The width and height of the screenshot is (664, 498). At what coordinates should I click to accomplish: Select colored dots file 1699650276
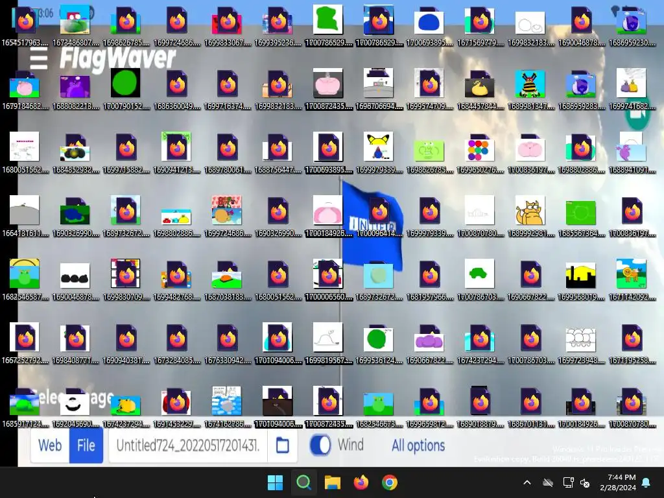click(480, 152)
